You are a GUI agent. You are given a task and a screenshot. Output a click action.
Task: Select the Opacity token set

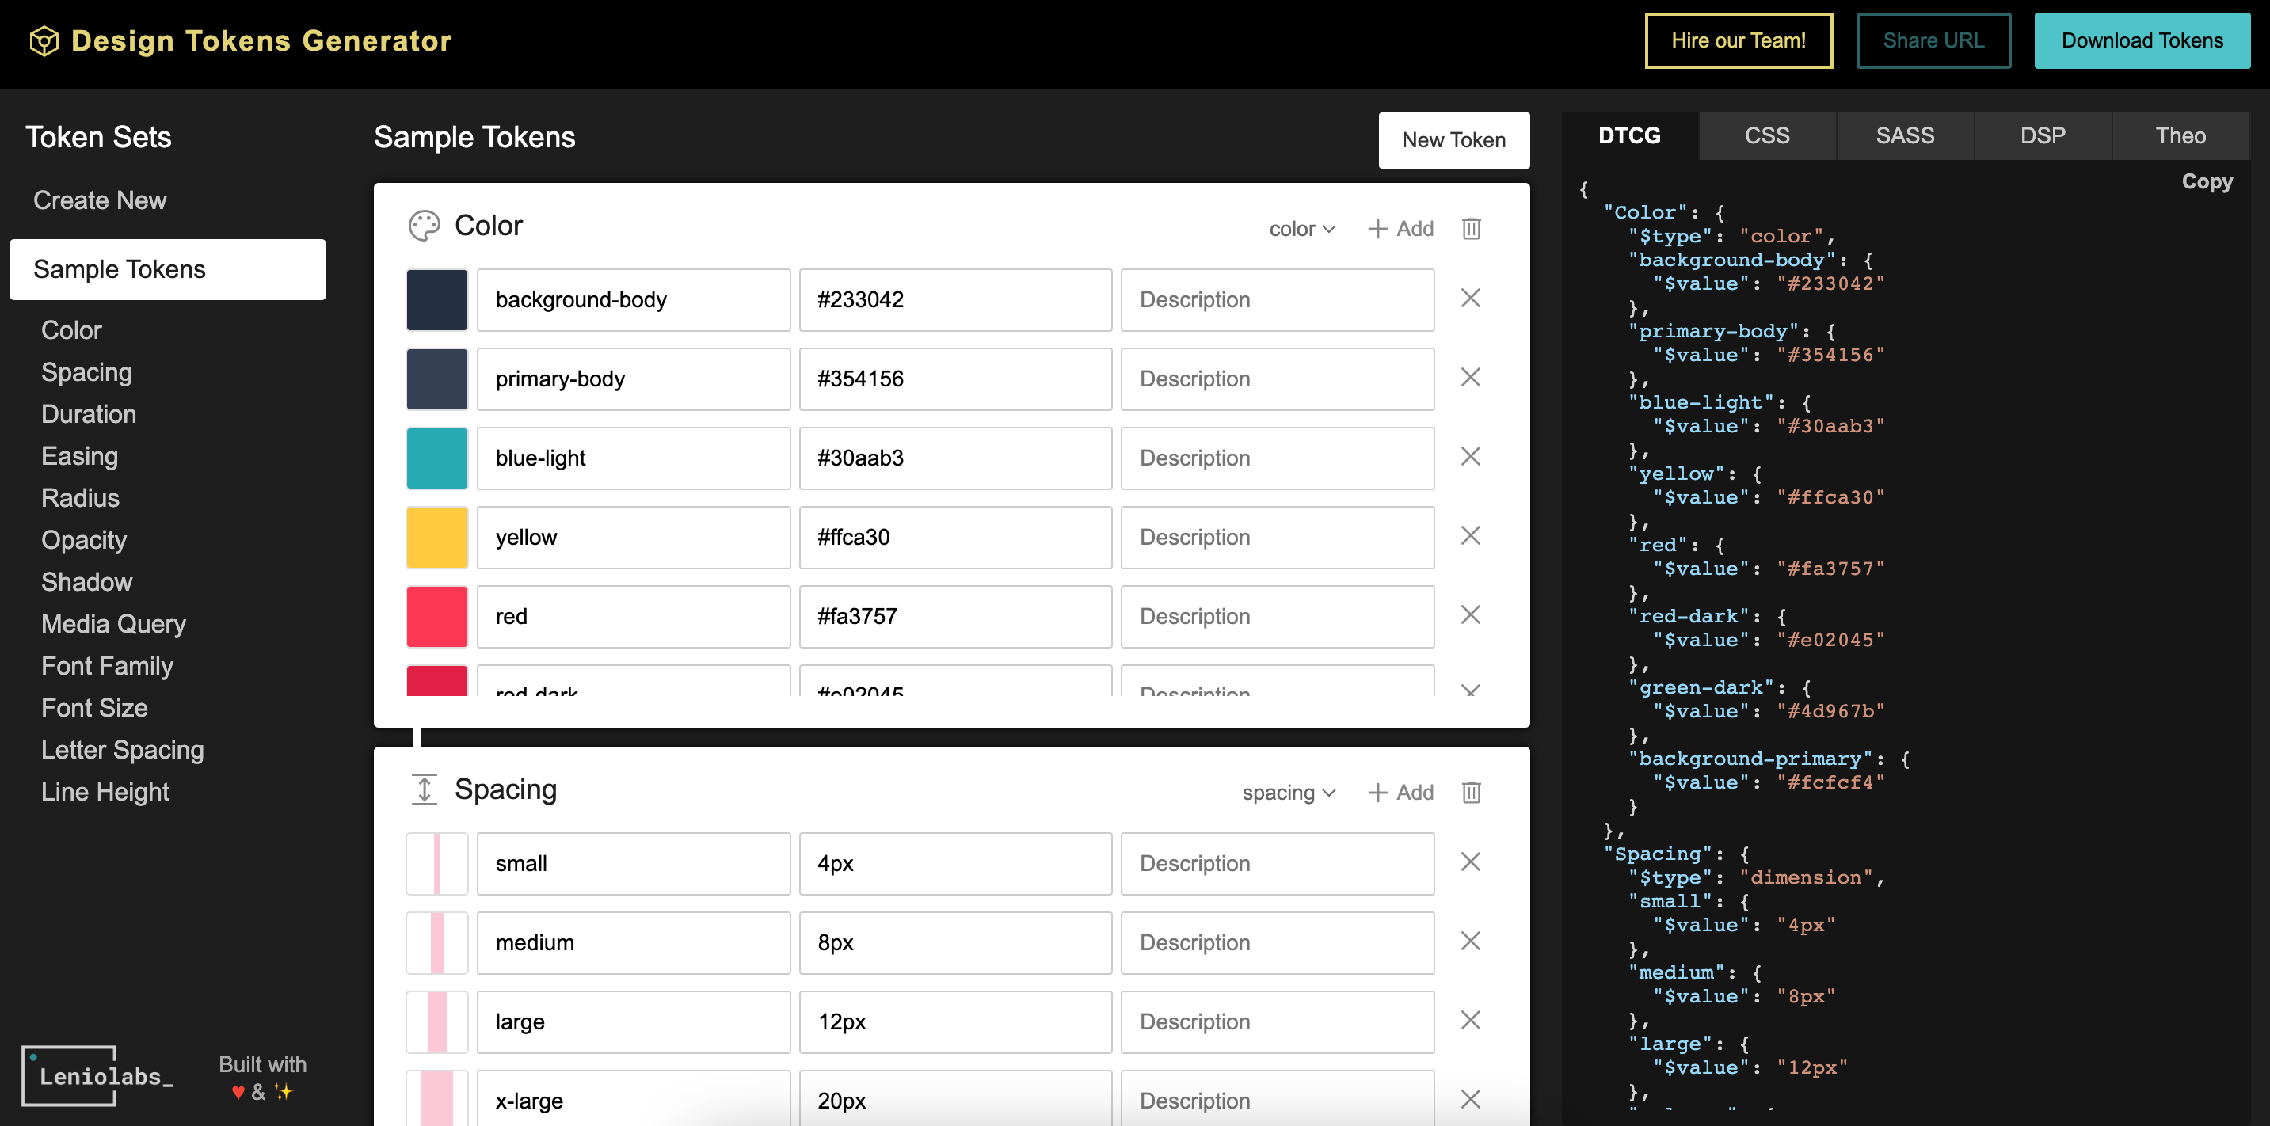84,540
